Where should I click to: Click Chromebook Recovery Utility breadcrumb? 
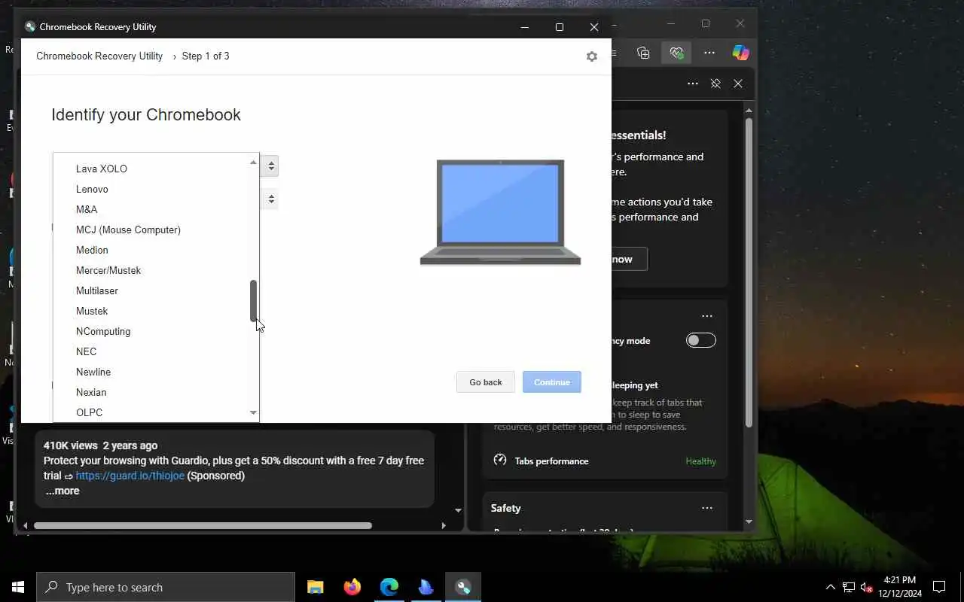[x=99, y=56]
